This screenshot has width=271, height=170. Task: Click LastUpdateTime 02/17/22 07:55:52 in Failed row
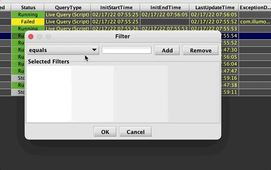(x=214, y=22)
